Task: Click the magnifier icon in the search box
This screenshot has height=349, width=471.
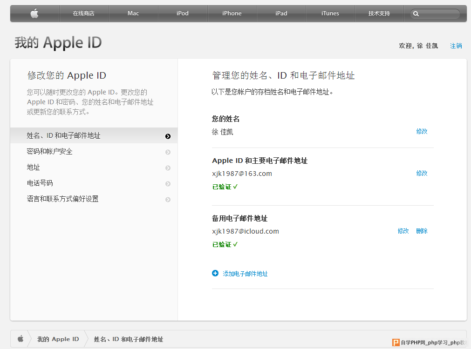Action: (x=416, y=13)
